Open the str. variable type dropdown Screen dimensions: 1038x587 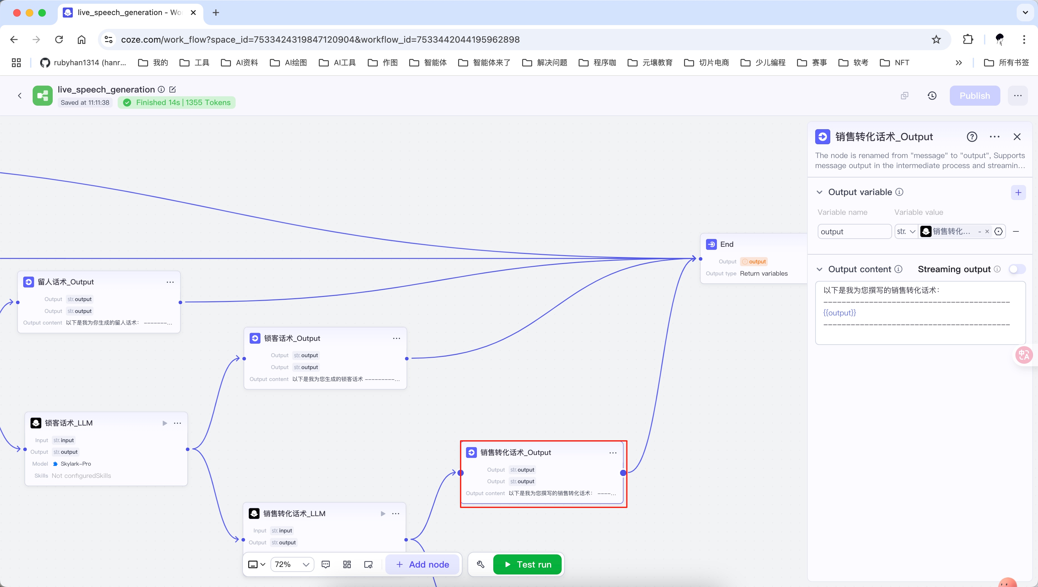pos(906,231)
